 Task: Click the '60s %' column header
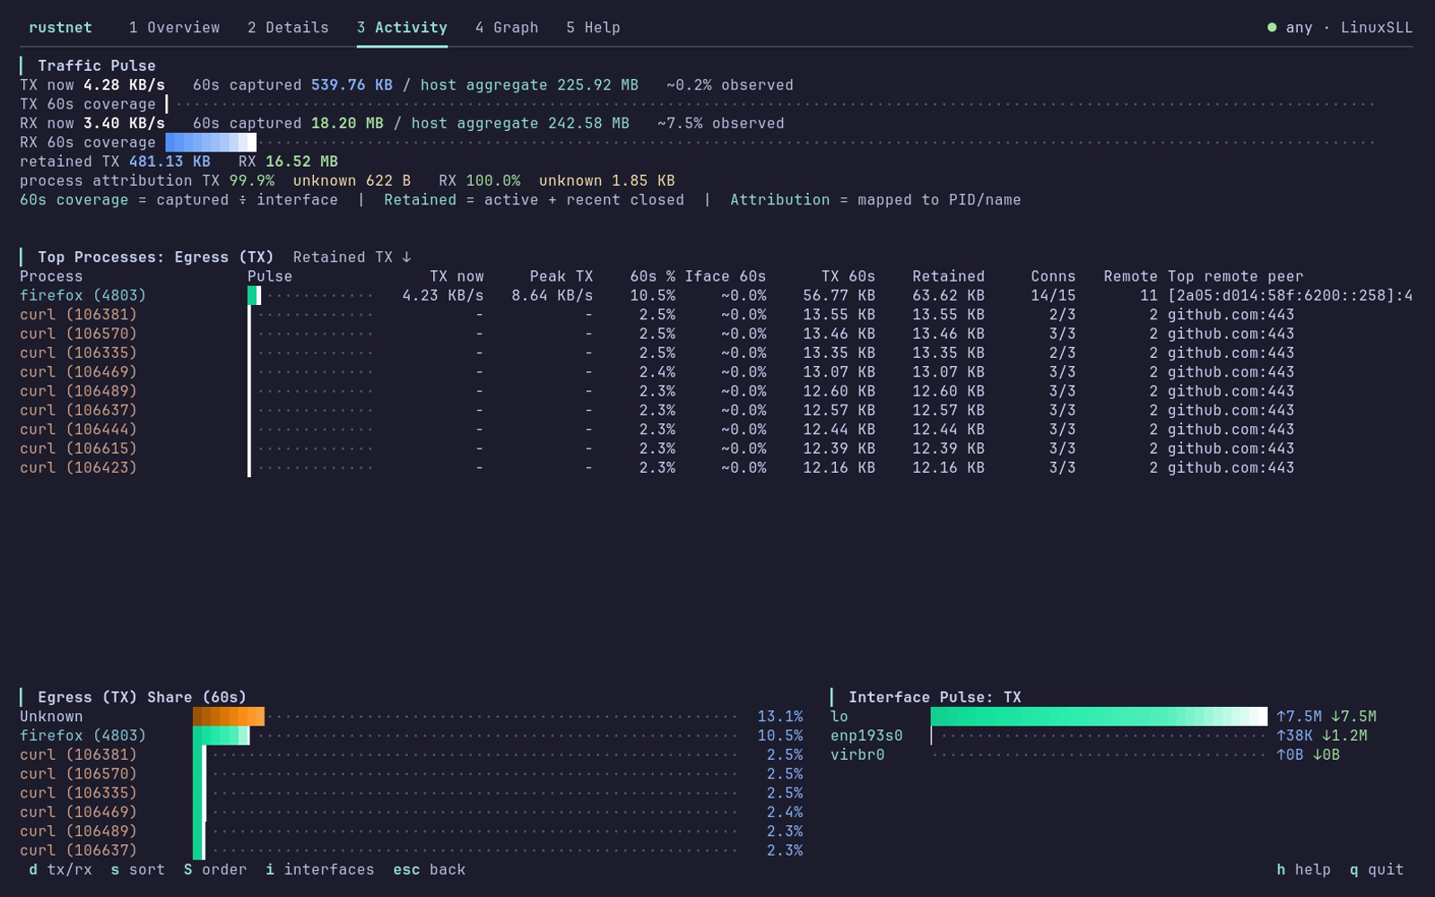(x=652, y=276)
